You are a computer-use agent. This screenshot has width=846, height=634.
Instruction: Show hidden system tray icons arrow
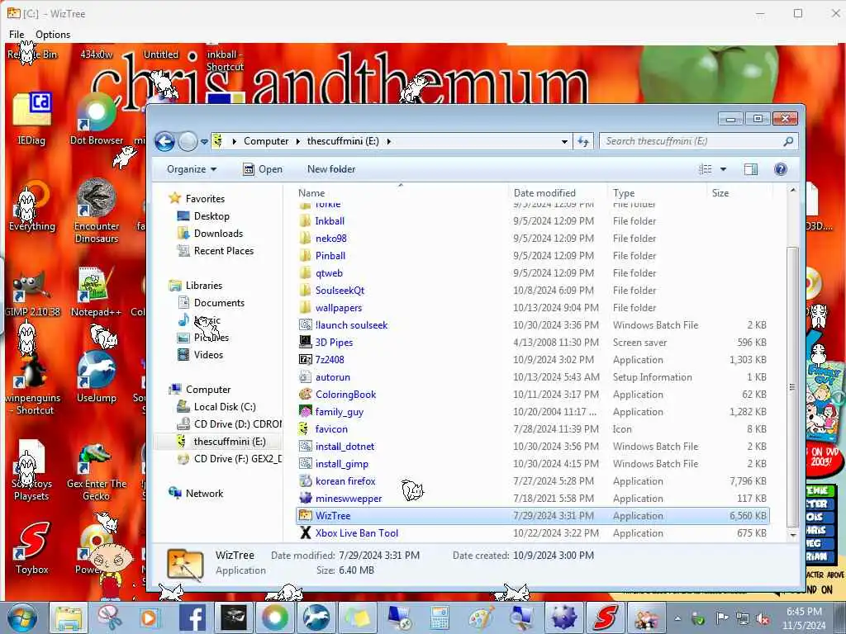tap(677, 618)
